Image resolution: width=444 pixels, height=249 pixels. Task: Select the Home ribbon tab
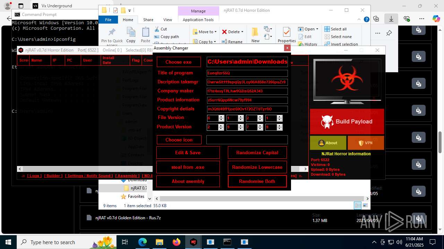tap(128, 20)
